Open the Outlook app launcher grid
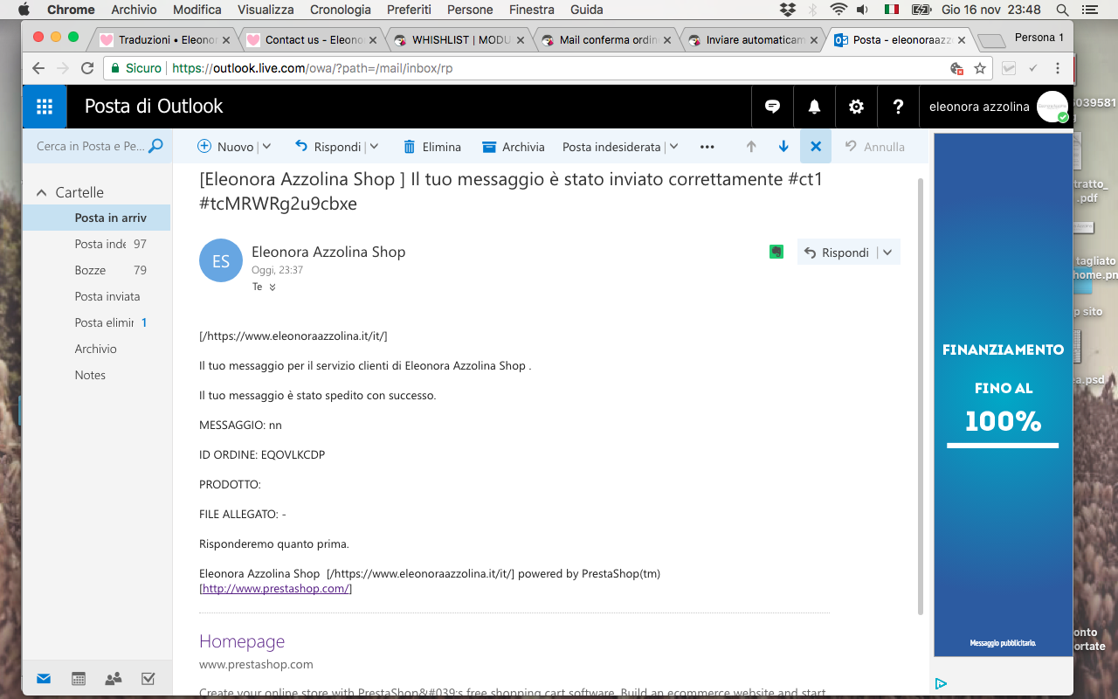This screenshot has height=699, width=1118. point(45,107)
